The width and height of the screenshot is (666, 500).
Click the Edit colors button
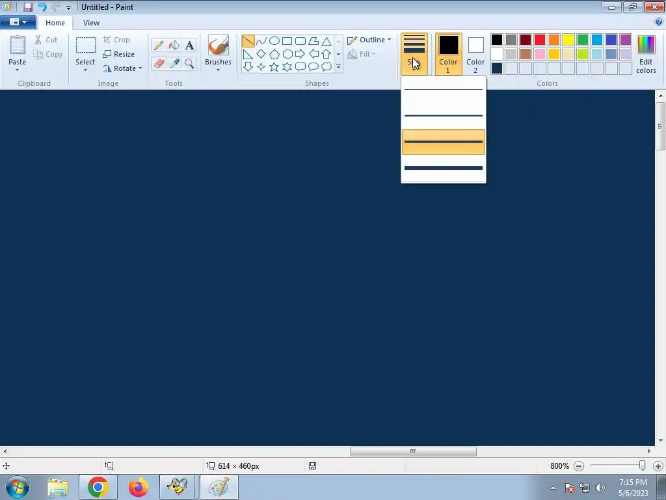point(646,55)
